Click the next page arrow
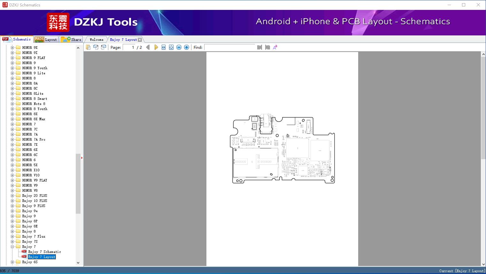This screenshot has height=274, width=486. [x=156, y=47]
